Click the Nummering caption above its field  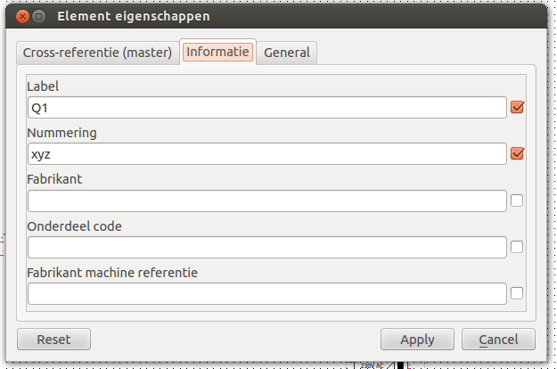coord(61,133)
